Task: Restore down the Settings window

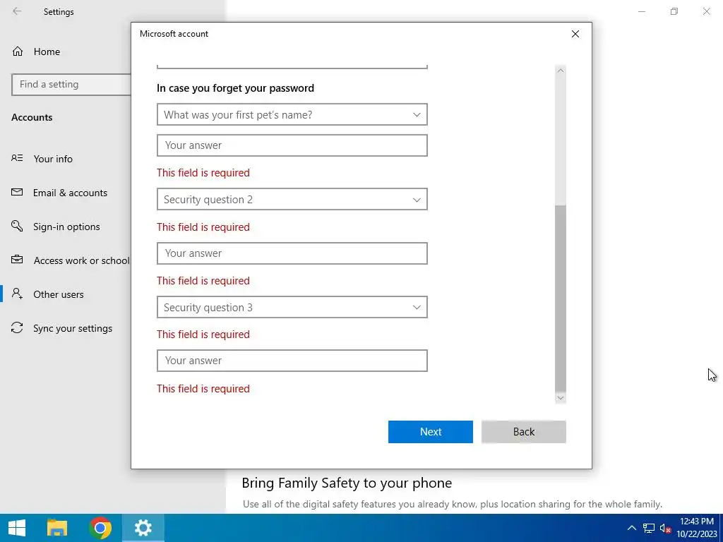Action: click(x=674, y=11)
